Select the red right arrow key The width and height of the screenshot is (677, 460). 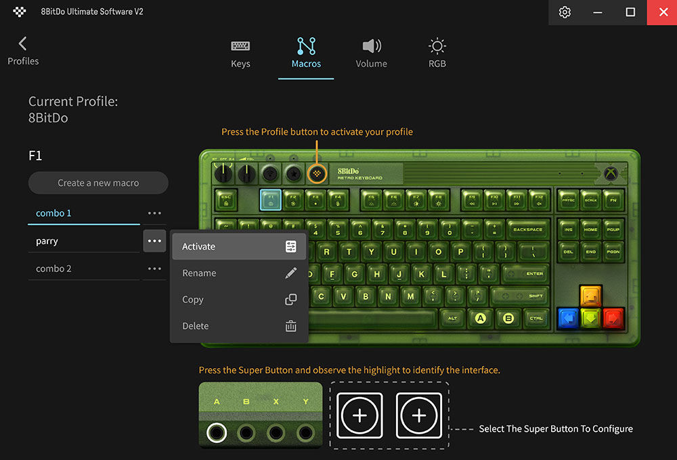click(613, 319)
